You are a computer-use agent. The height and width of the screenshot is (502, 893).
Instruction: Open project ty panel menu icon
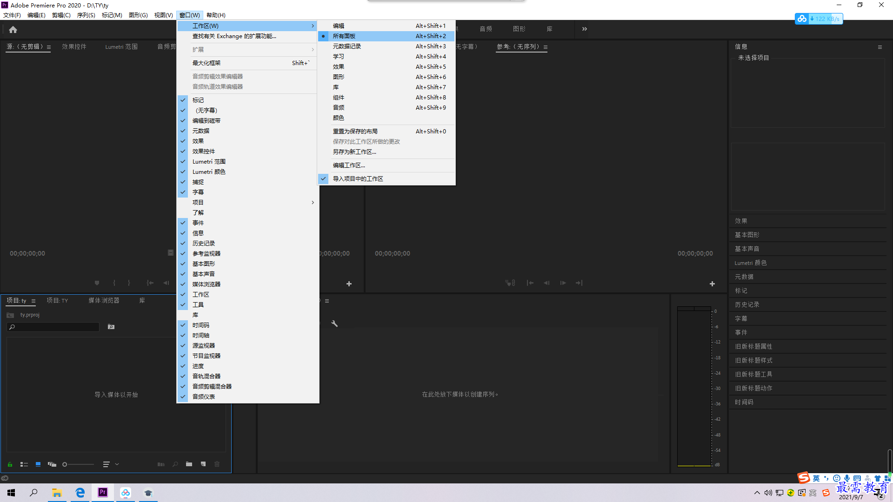pos(33,301)
